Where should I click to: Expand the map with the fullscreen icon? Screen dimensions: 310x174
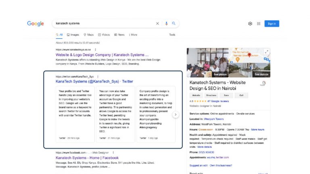[x=266, y=52]
